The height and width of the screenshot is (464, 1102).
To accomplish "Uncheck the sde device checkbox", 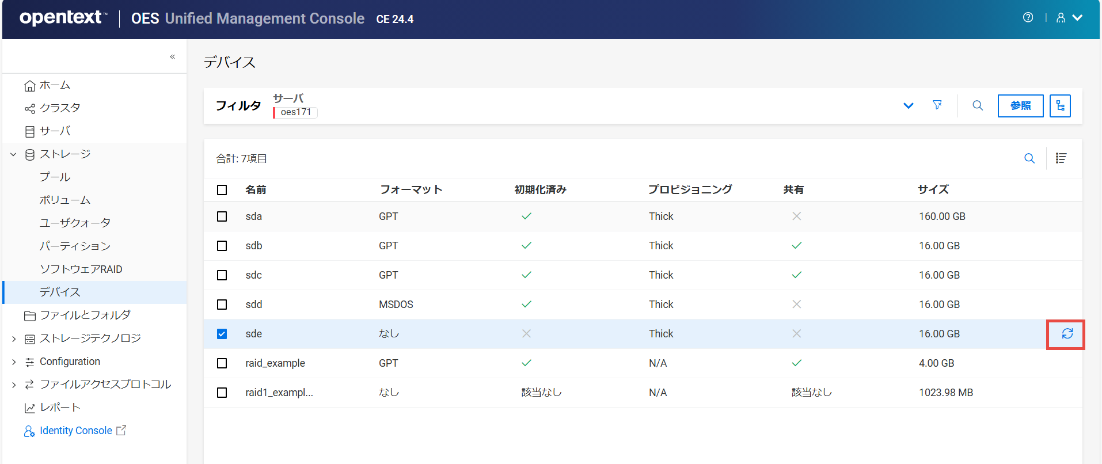I will pyautogui.click(x=222, y=334).
